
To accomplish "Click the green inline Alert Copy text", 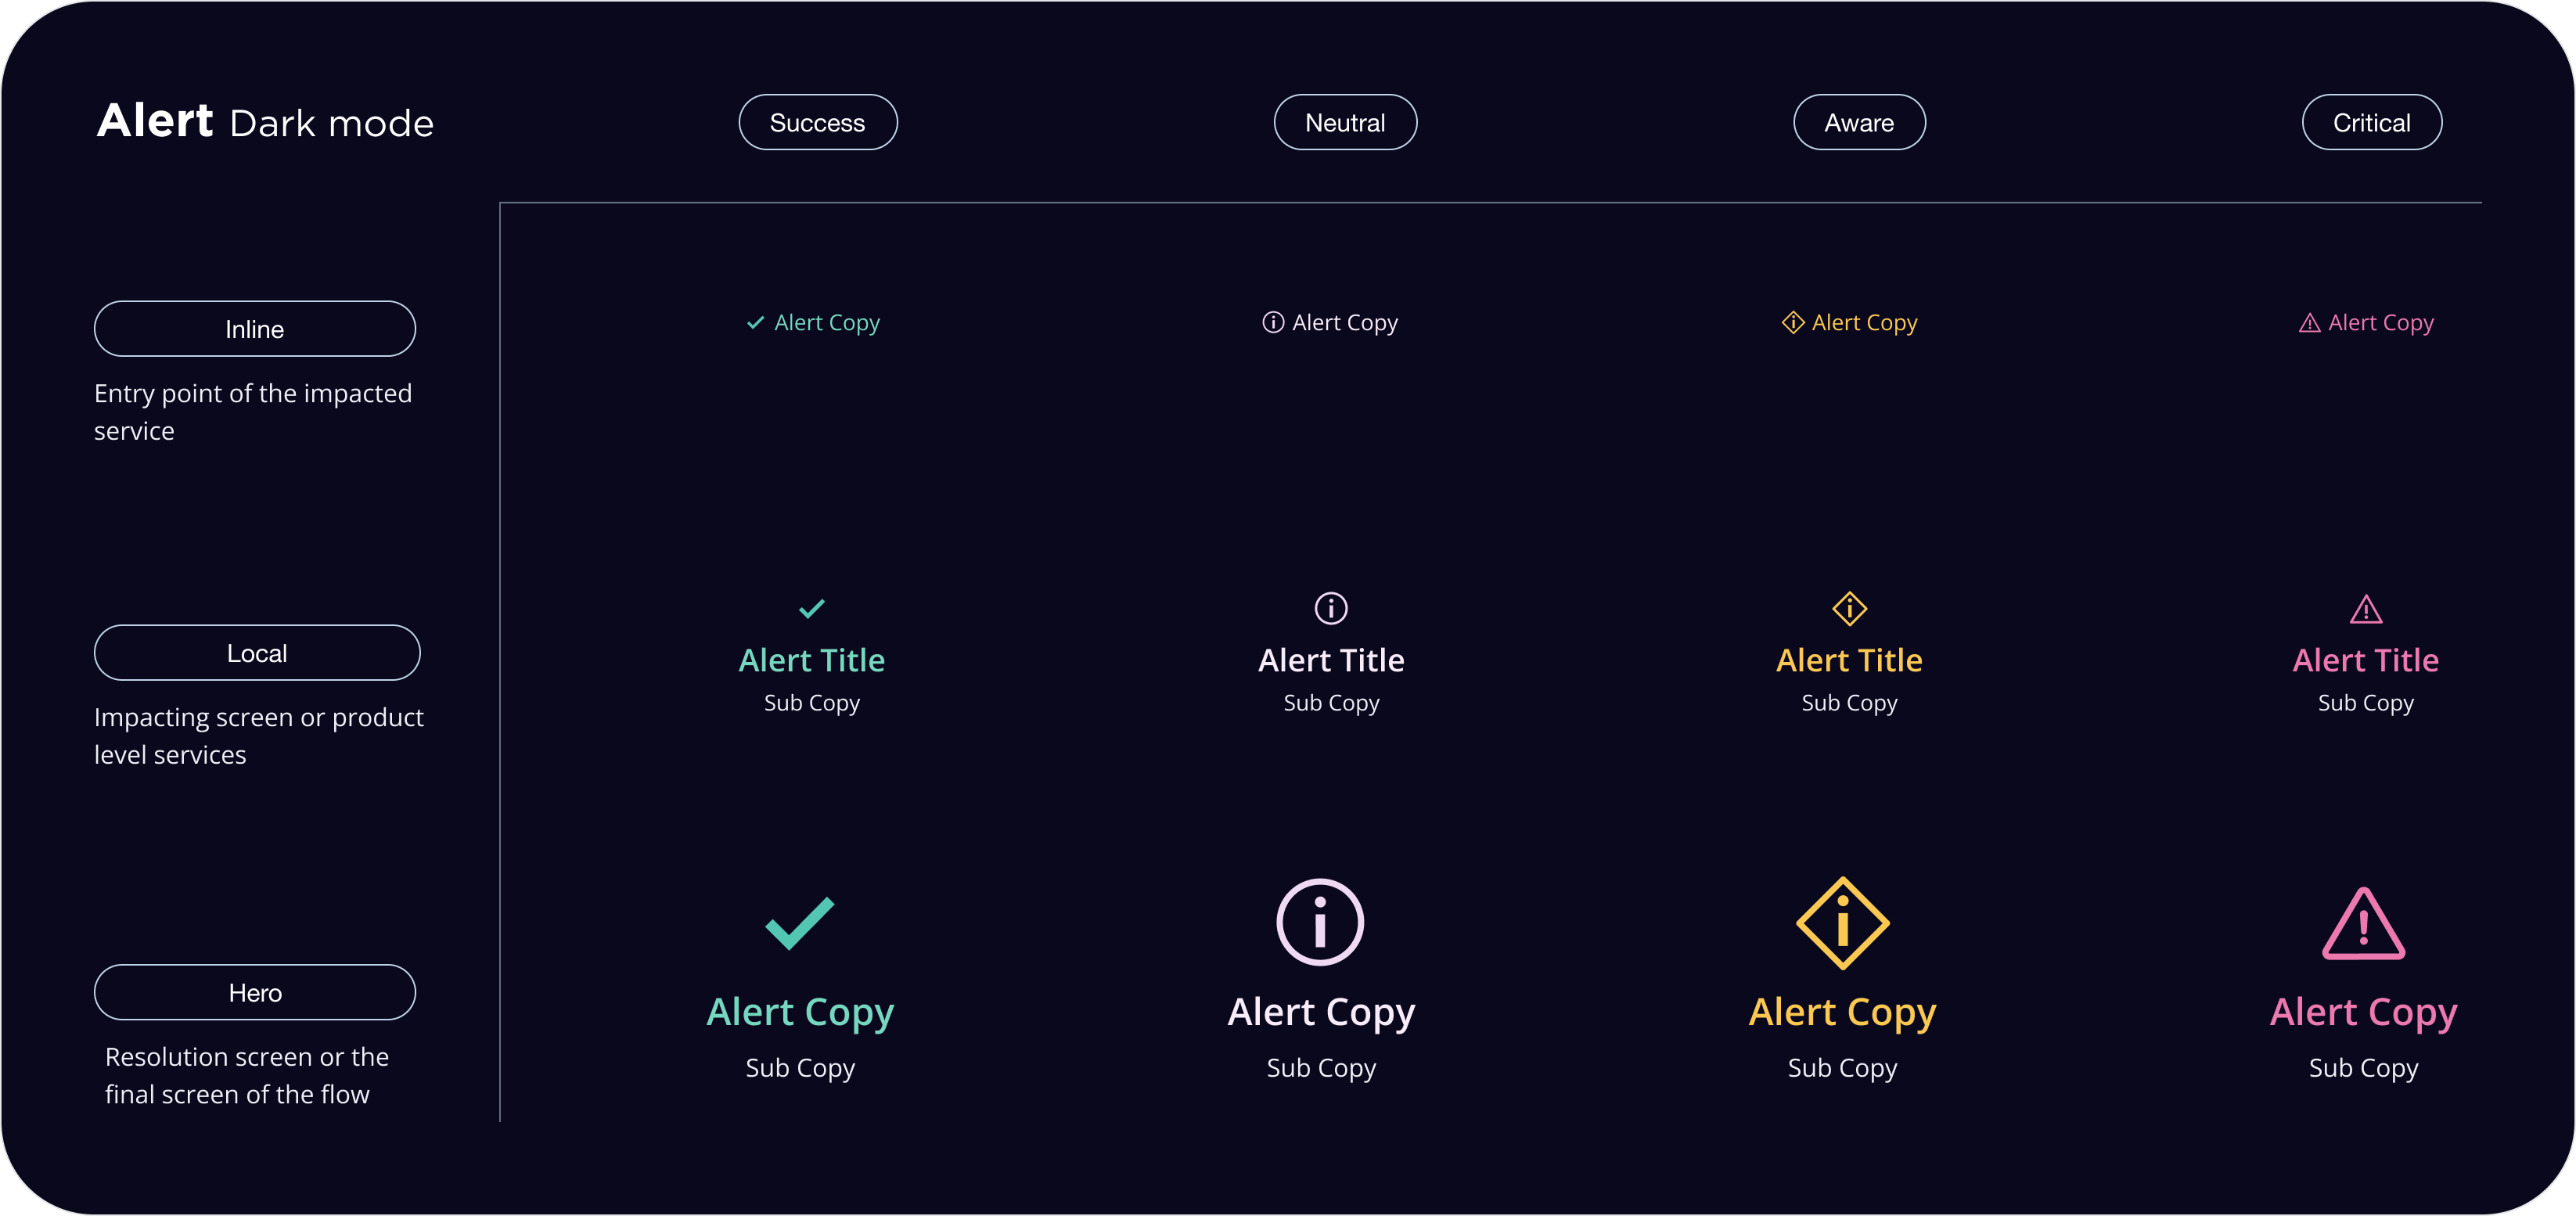I will pos(827,323).
